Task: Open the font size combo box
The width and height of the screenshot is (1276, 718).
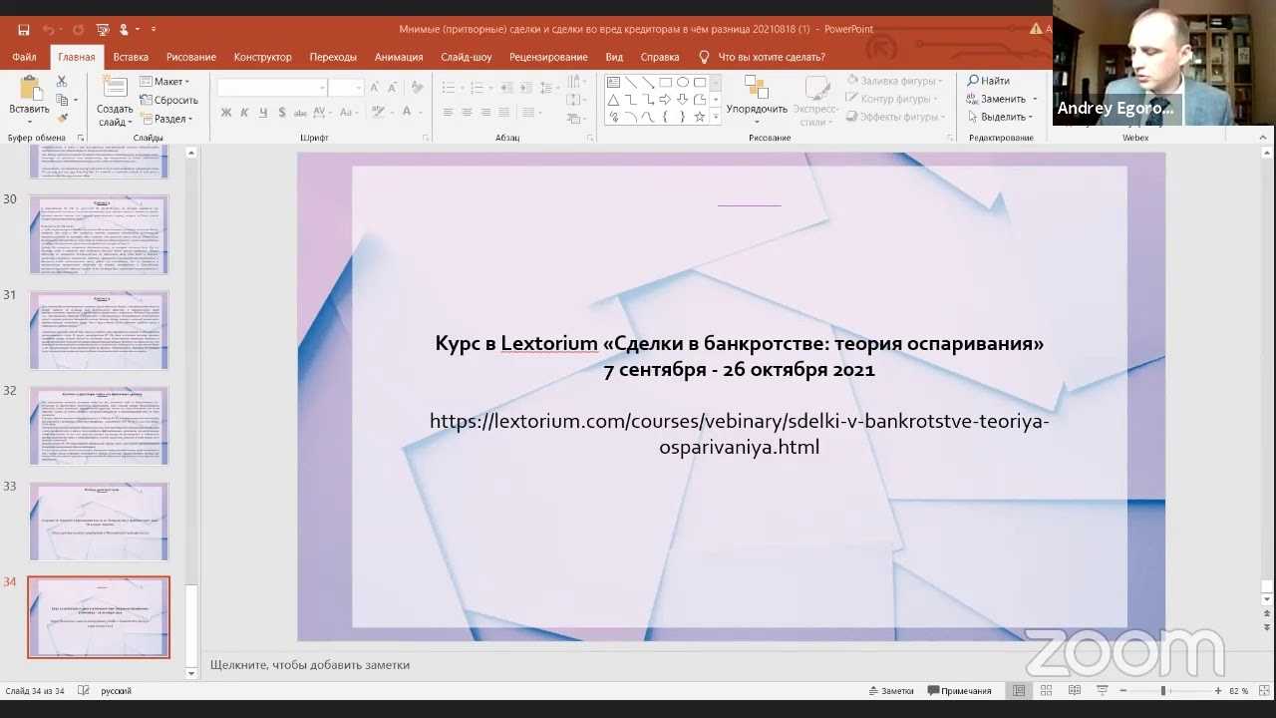Action: pyautogui.click(x=346, y=88)
